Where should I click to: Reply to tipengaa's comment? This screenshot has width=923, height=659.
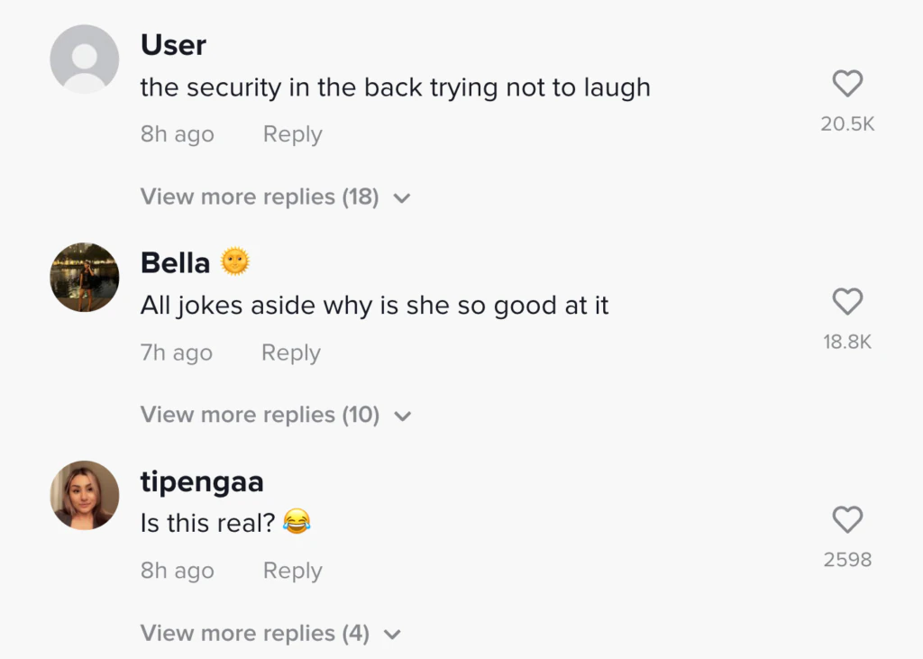(x=292, y=571)
